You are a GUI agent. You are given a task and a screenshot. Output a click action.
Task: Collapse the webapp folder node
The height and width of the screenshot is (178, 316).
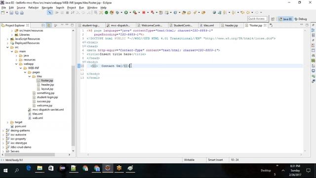pos(16,64)
